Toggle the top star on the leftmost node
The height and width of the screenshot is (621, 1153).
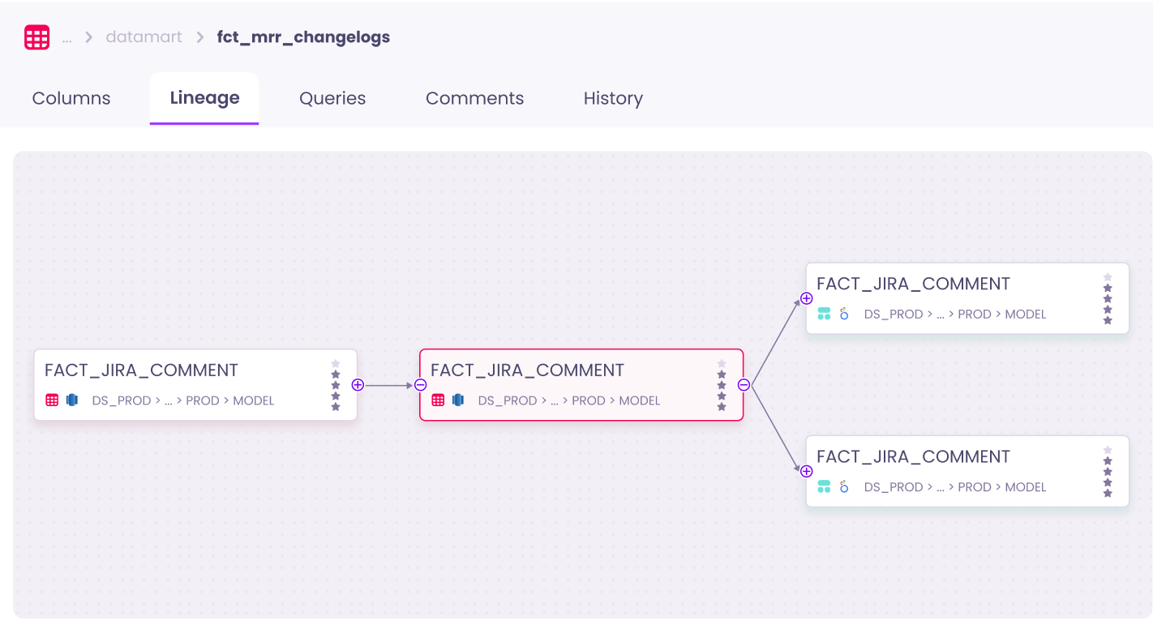click(x=336, y=364)
